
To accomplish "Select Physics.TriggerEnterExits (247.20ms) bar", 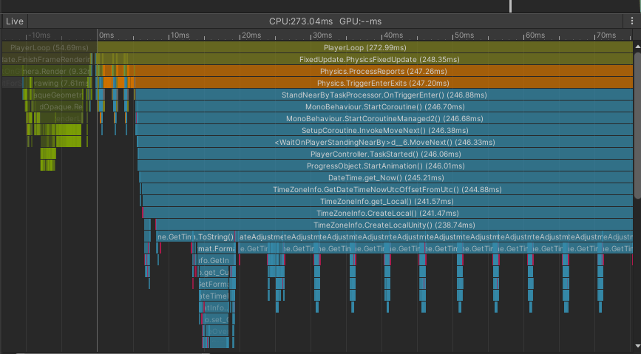I will click(x=383, y=83).
